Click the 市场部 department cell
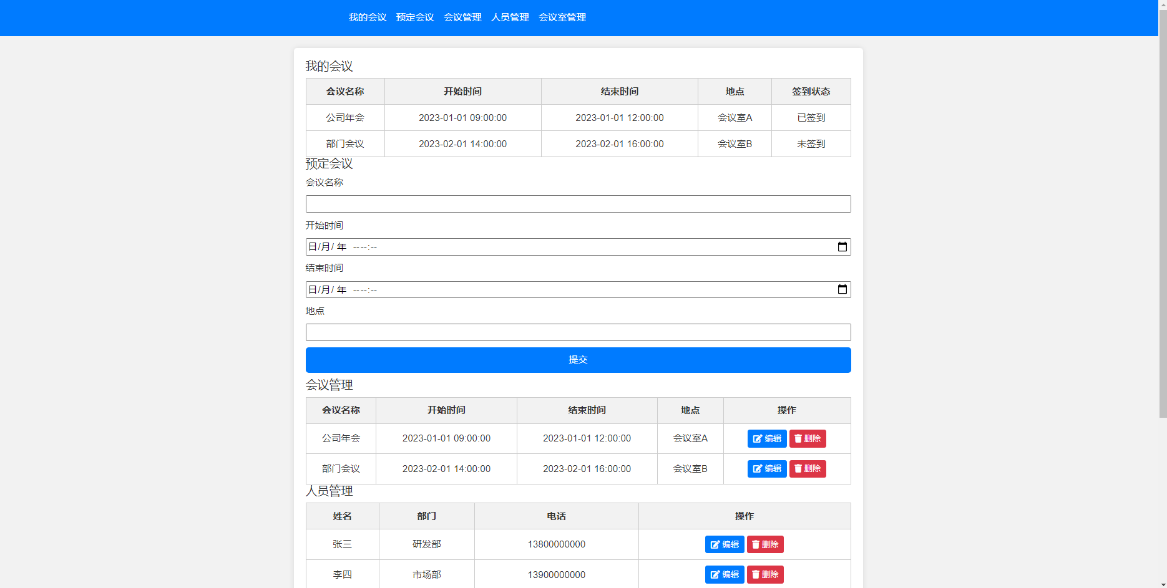The height and width of the screenshot is (588, 1167). 427,574
